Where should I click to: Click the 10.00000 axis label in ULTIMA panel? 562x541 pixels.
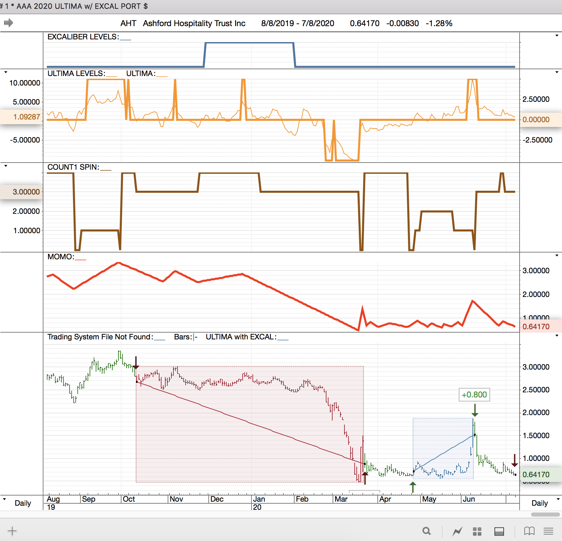[25, 83]
